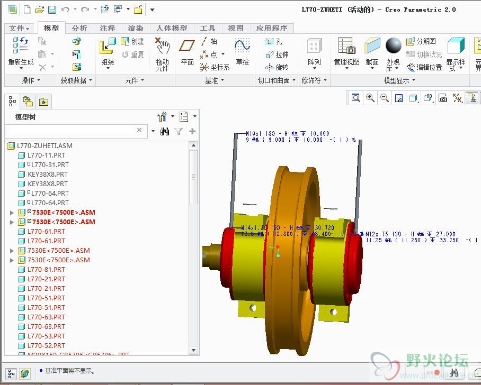Click the Open file folder icon
This screenshot has height=385, width=481.
point(40,10)
